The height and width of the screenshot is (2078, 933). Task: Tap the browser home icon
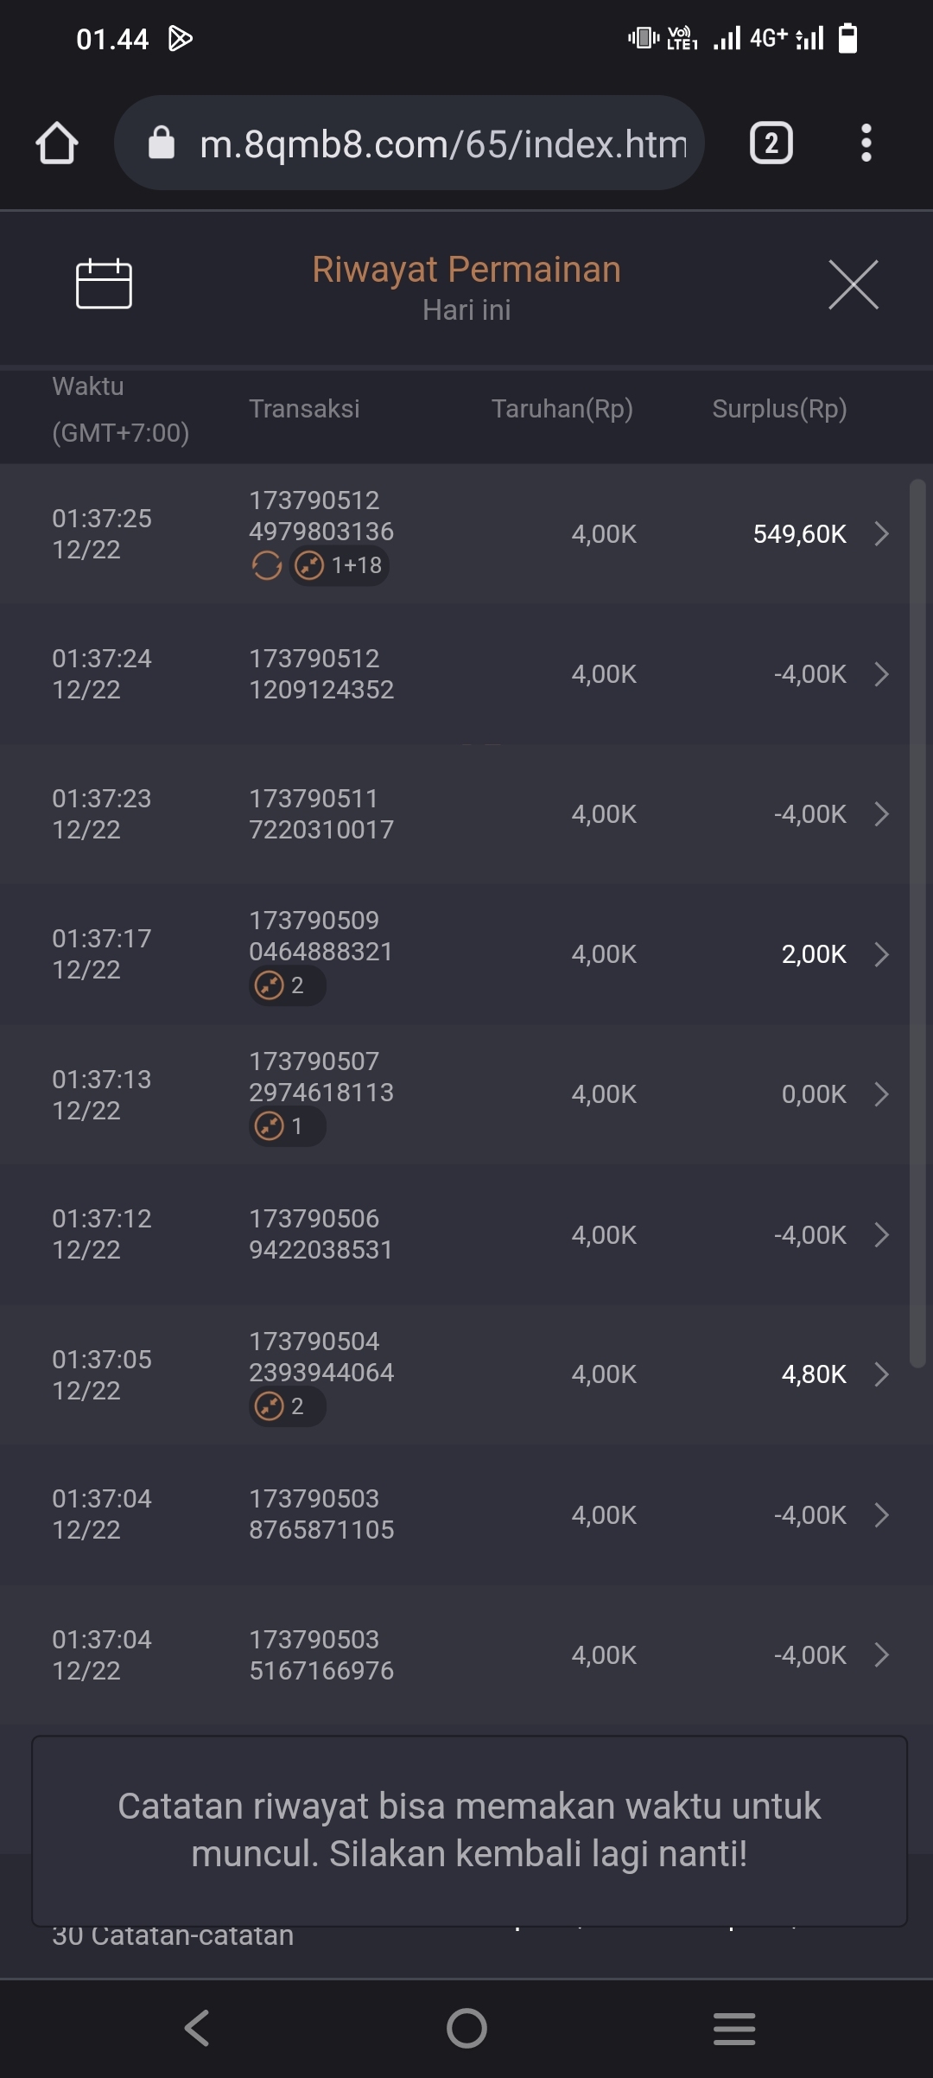tap(57, 143)
